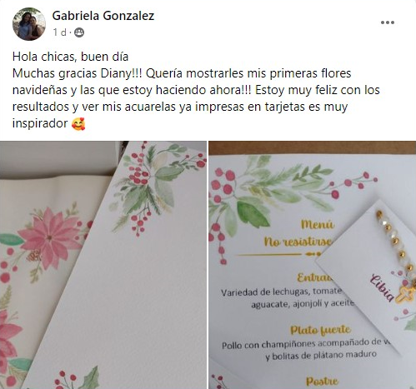Click the word "inspirador" in the post
This screenshot has height=389, width=416.
tap(40, 123)
